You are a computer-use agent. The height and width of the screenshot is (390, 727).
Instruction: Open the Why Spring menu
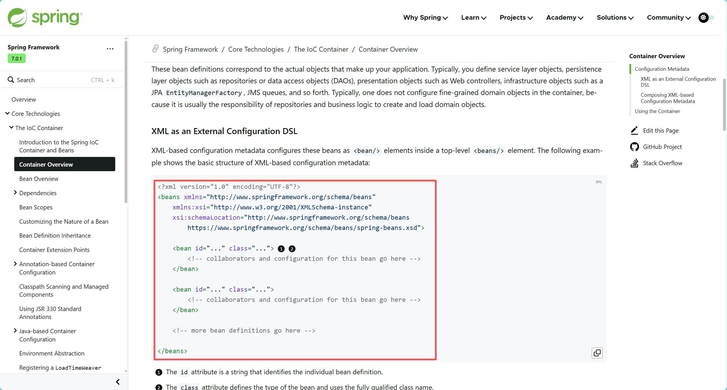[x=425, y=18]
